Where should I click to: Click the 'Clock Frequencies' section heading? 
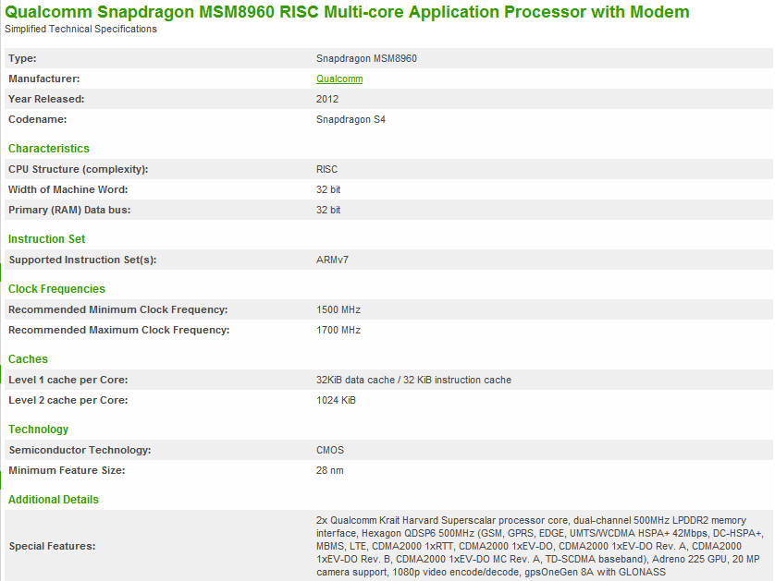[56, 289]
